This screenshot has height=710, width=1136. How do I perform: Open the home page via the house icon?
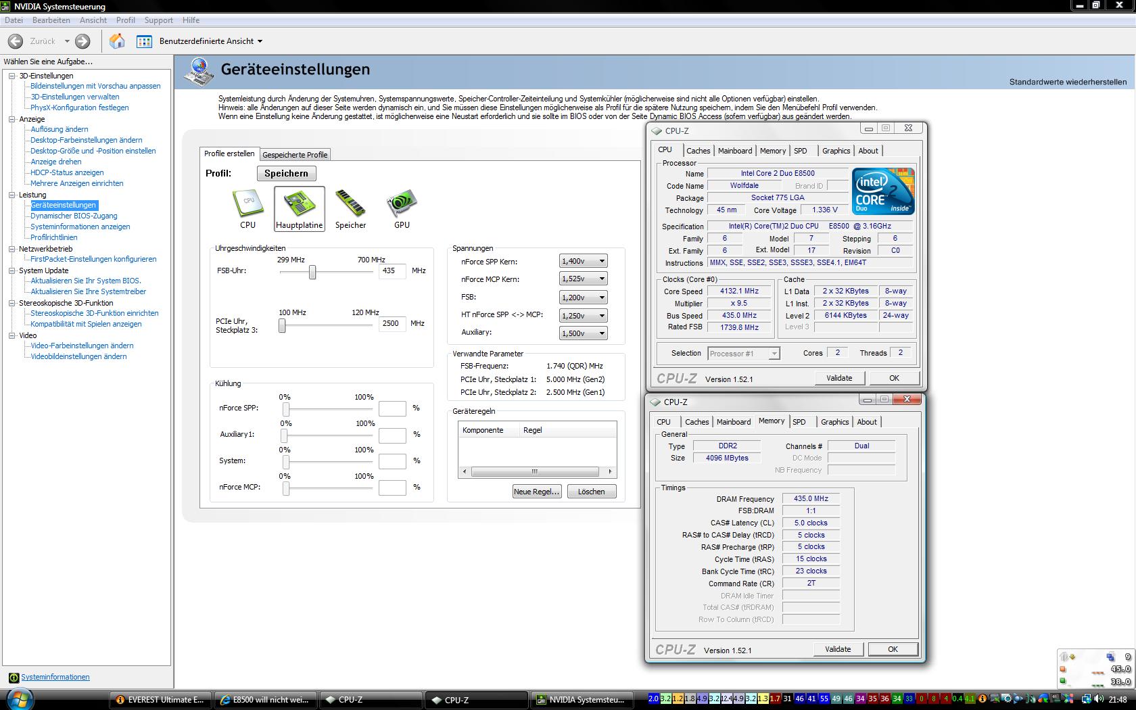pyautogui.click(x=117, y=41)
